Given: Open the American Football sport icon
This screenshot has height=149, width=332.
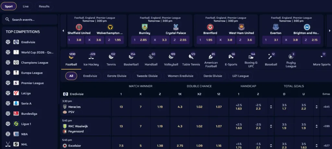Looking at the screenshot, I should click(211, 57).
